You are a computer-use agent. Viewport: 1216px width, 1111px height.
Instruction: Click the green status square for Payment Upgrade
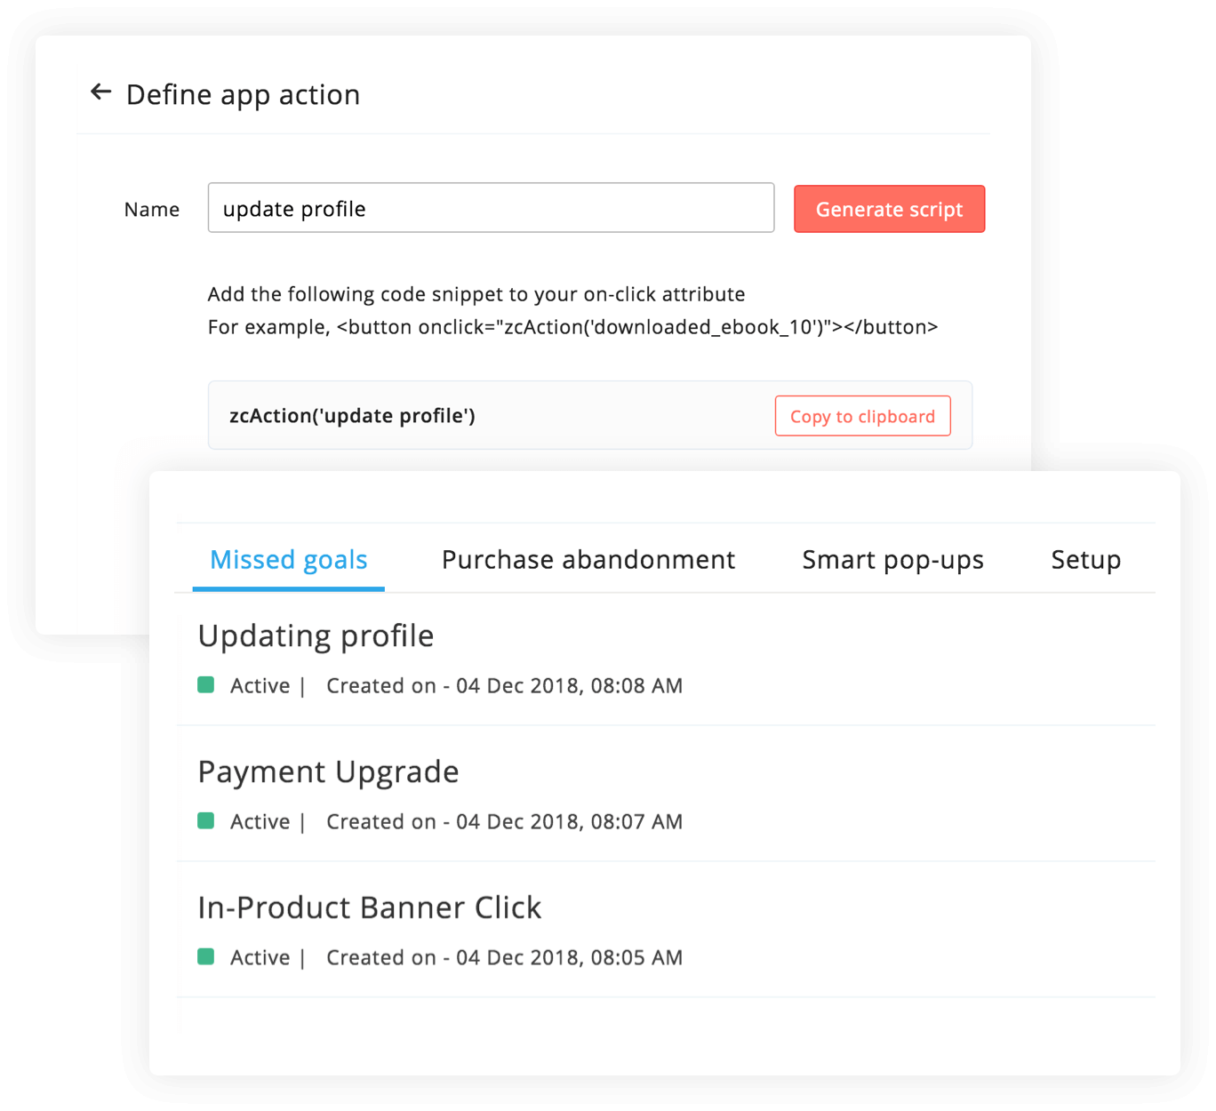pos(206,820)
